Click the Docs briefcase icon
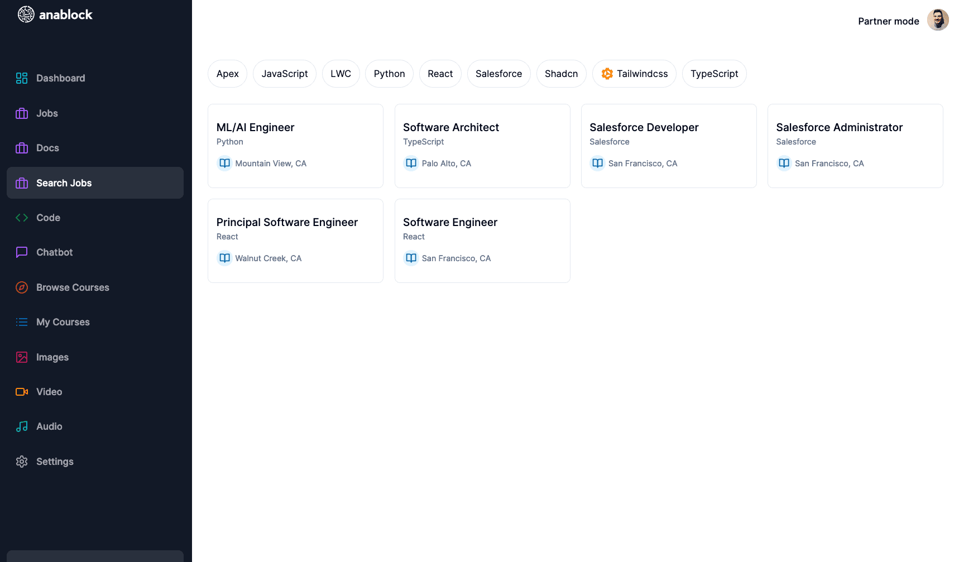Image resolution: width=959 pixels, height=562 pixels. (x=22, y=148)
